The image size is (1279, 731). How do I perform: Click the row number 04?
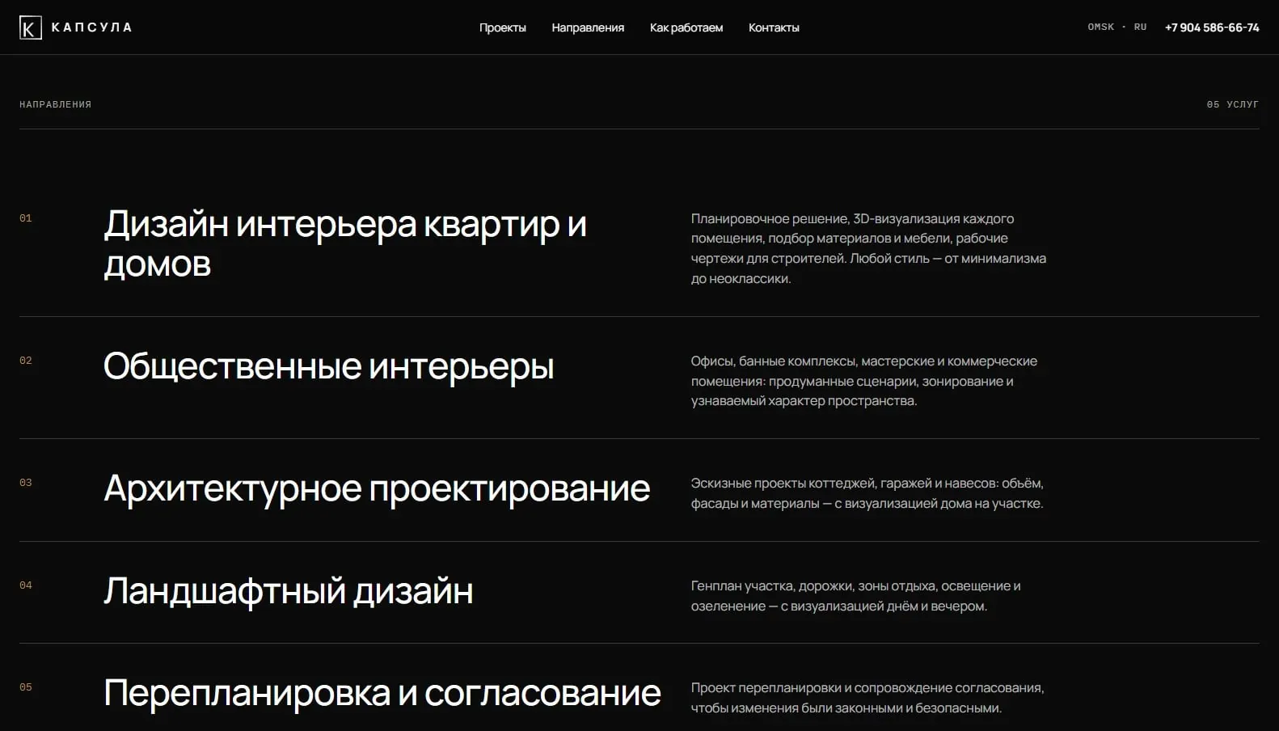pyautogui.click(x=26, y=585)
